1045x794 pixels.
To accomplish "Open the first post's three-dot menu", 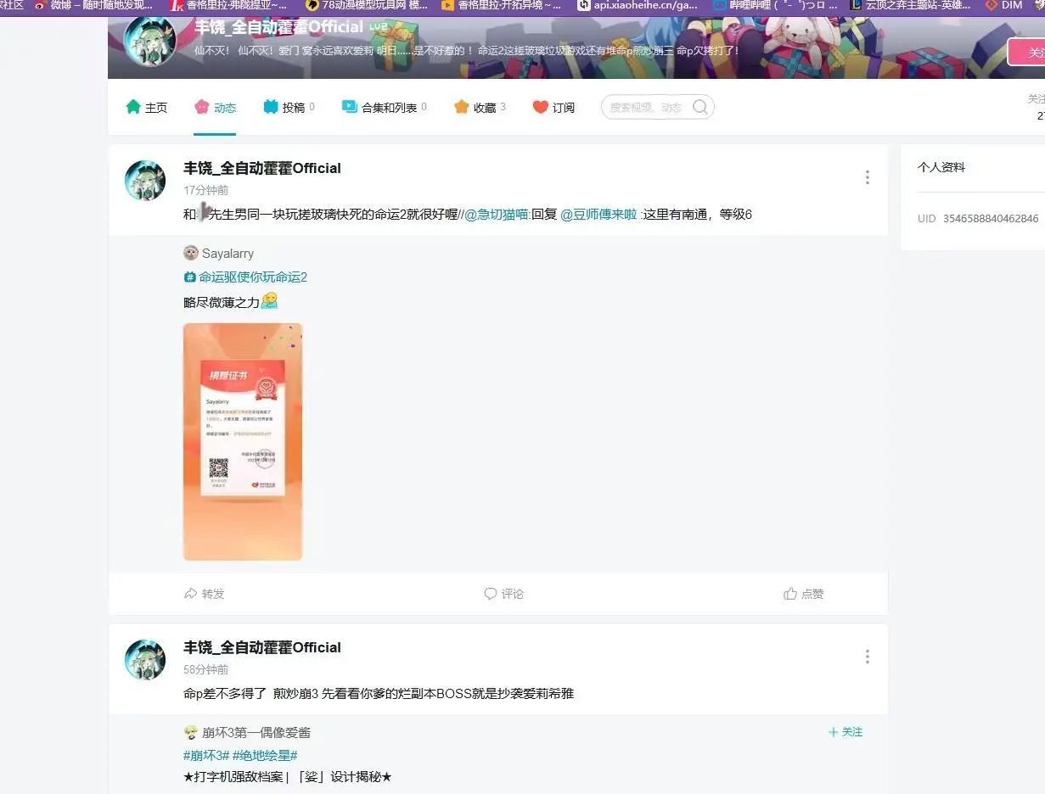I will [x=867, y=177].
